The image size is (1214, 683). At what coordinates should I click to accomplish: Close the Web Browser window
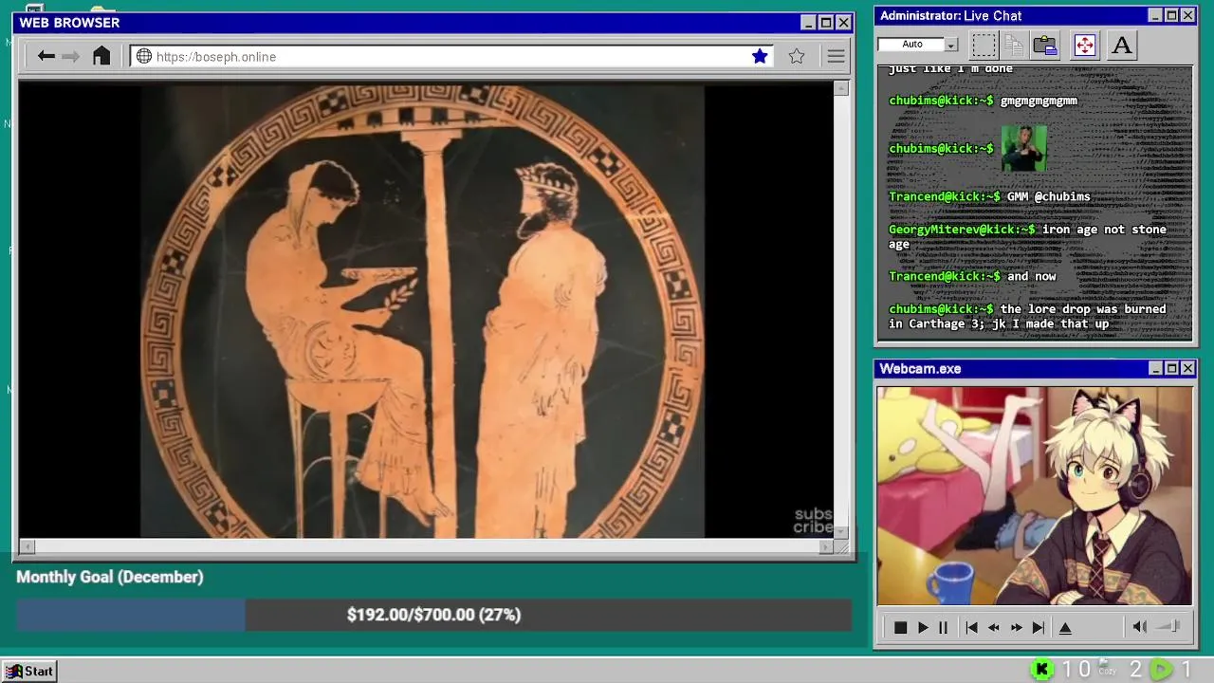tap(843, 23)
